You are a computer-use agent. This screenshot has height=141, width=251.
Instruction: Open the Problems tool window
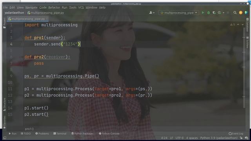[42, 134]
